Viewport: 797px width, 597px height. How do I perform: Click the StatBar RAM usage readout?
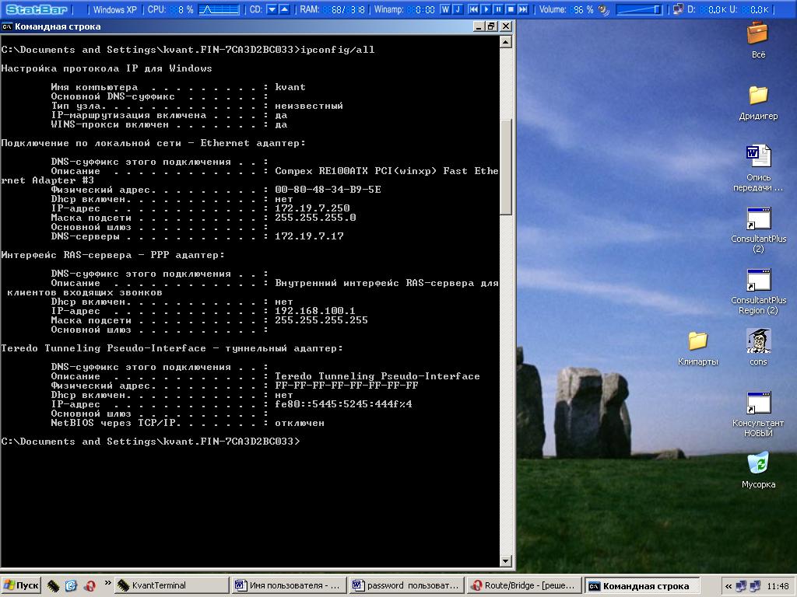332,9
